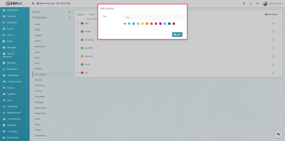Click the Timeline sidebar icon
This screenshot has height=141, width=285.
coord(4,16)
